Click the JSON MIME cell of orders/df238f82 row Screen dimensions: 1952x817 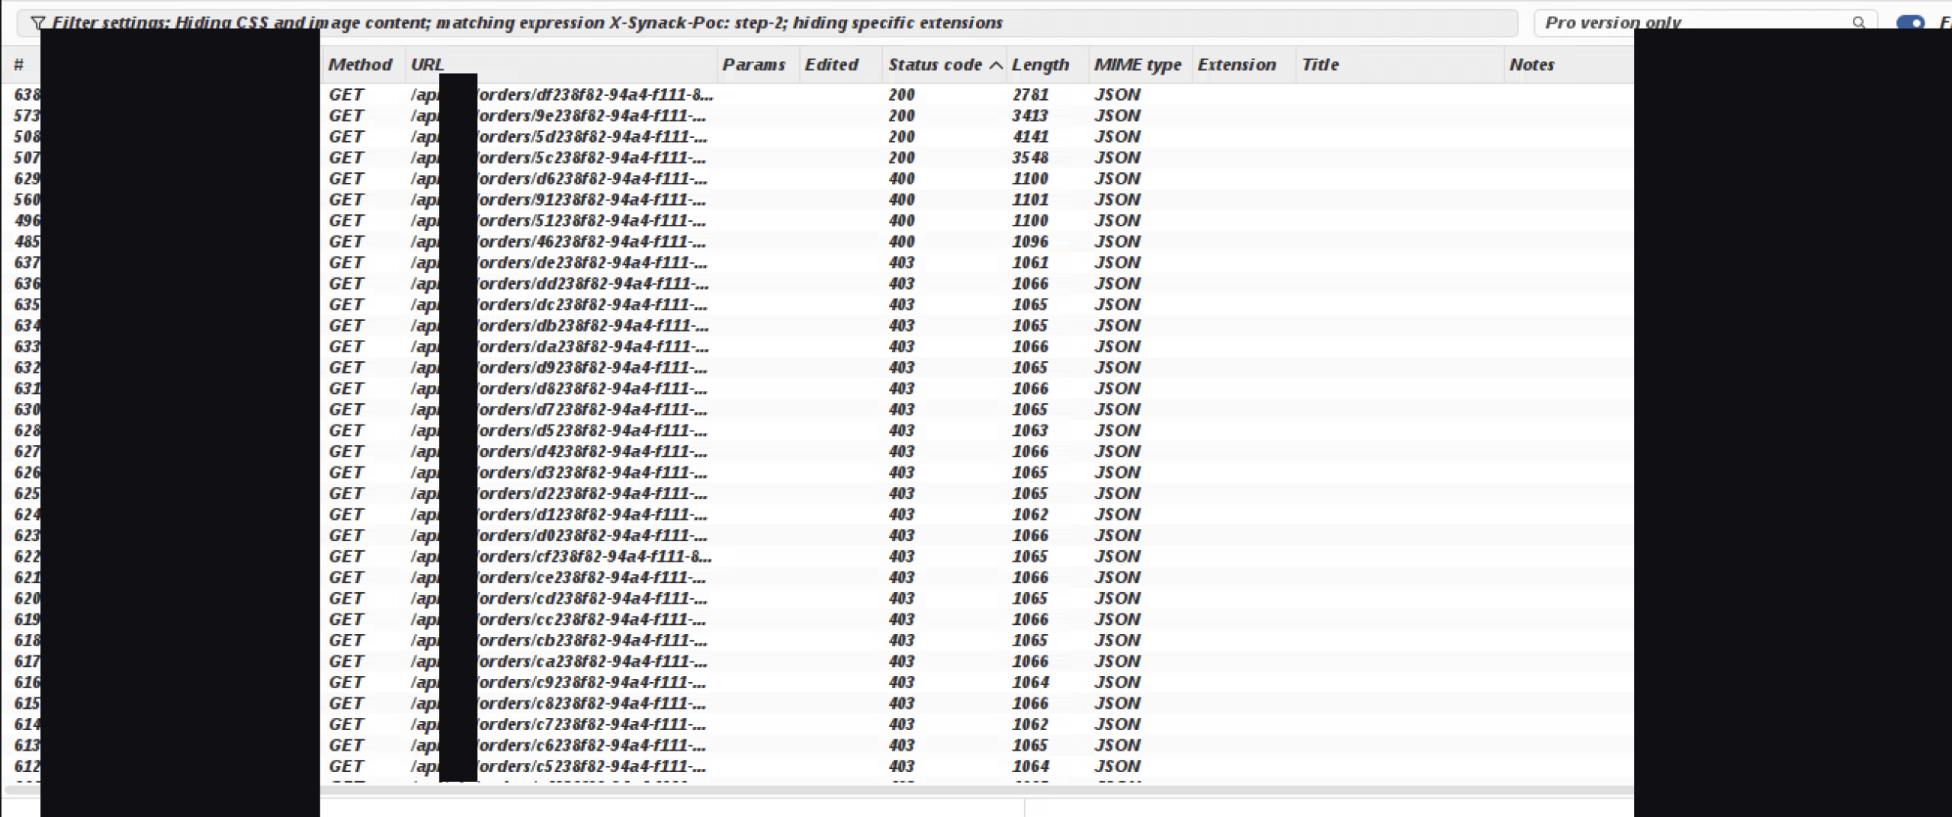click(1117, 95)
